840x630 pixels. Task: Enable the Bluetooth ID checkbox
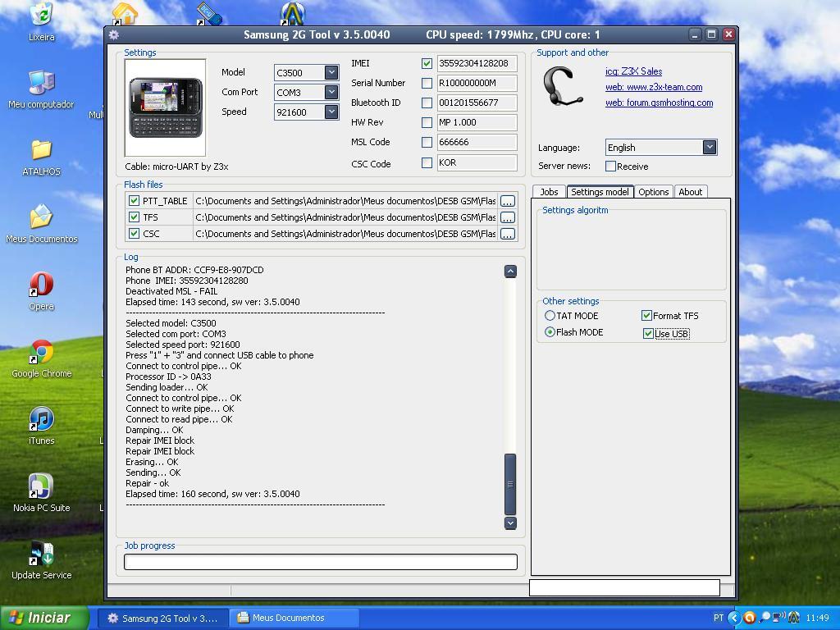pos(427,103)
